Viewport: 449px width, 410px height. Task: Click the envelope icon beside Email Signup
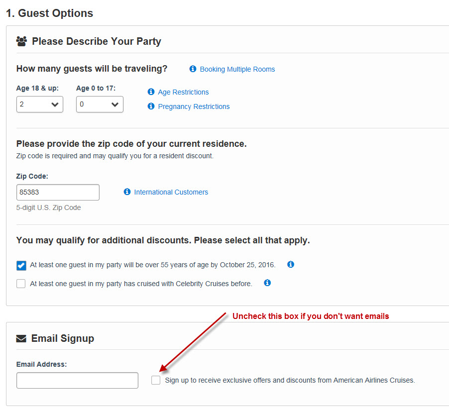click(x=21, y=339)
